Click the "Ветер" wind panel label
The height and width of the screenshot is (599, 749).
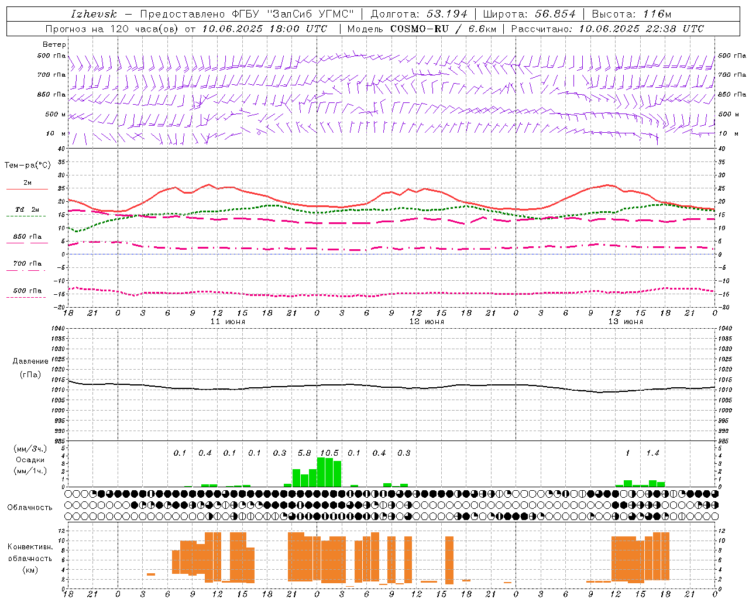tap(54, 44)
